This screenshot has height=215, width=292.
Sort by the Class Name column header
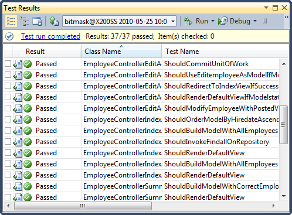[x=121, y=52]
